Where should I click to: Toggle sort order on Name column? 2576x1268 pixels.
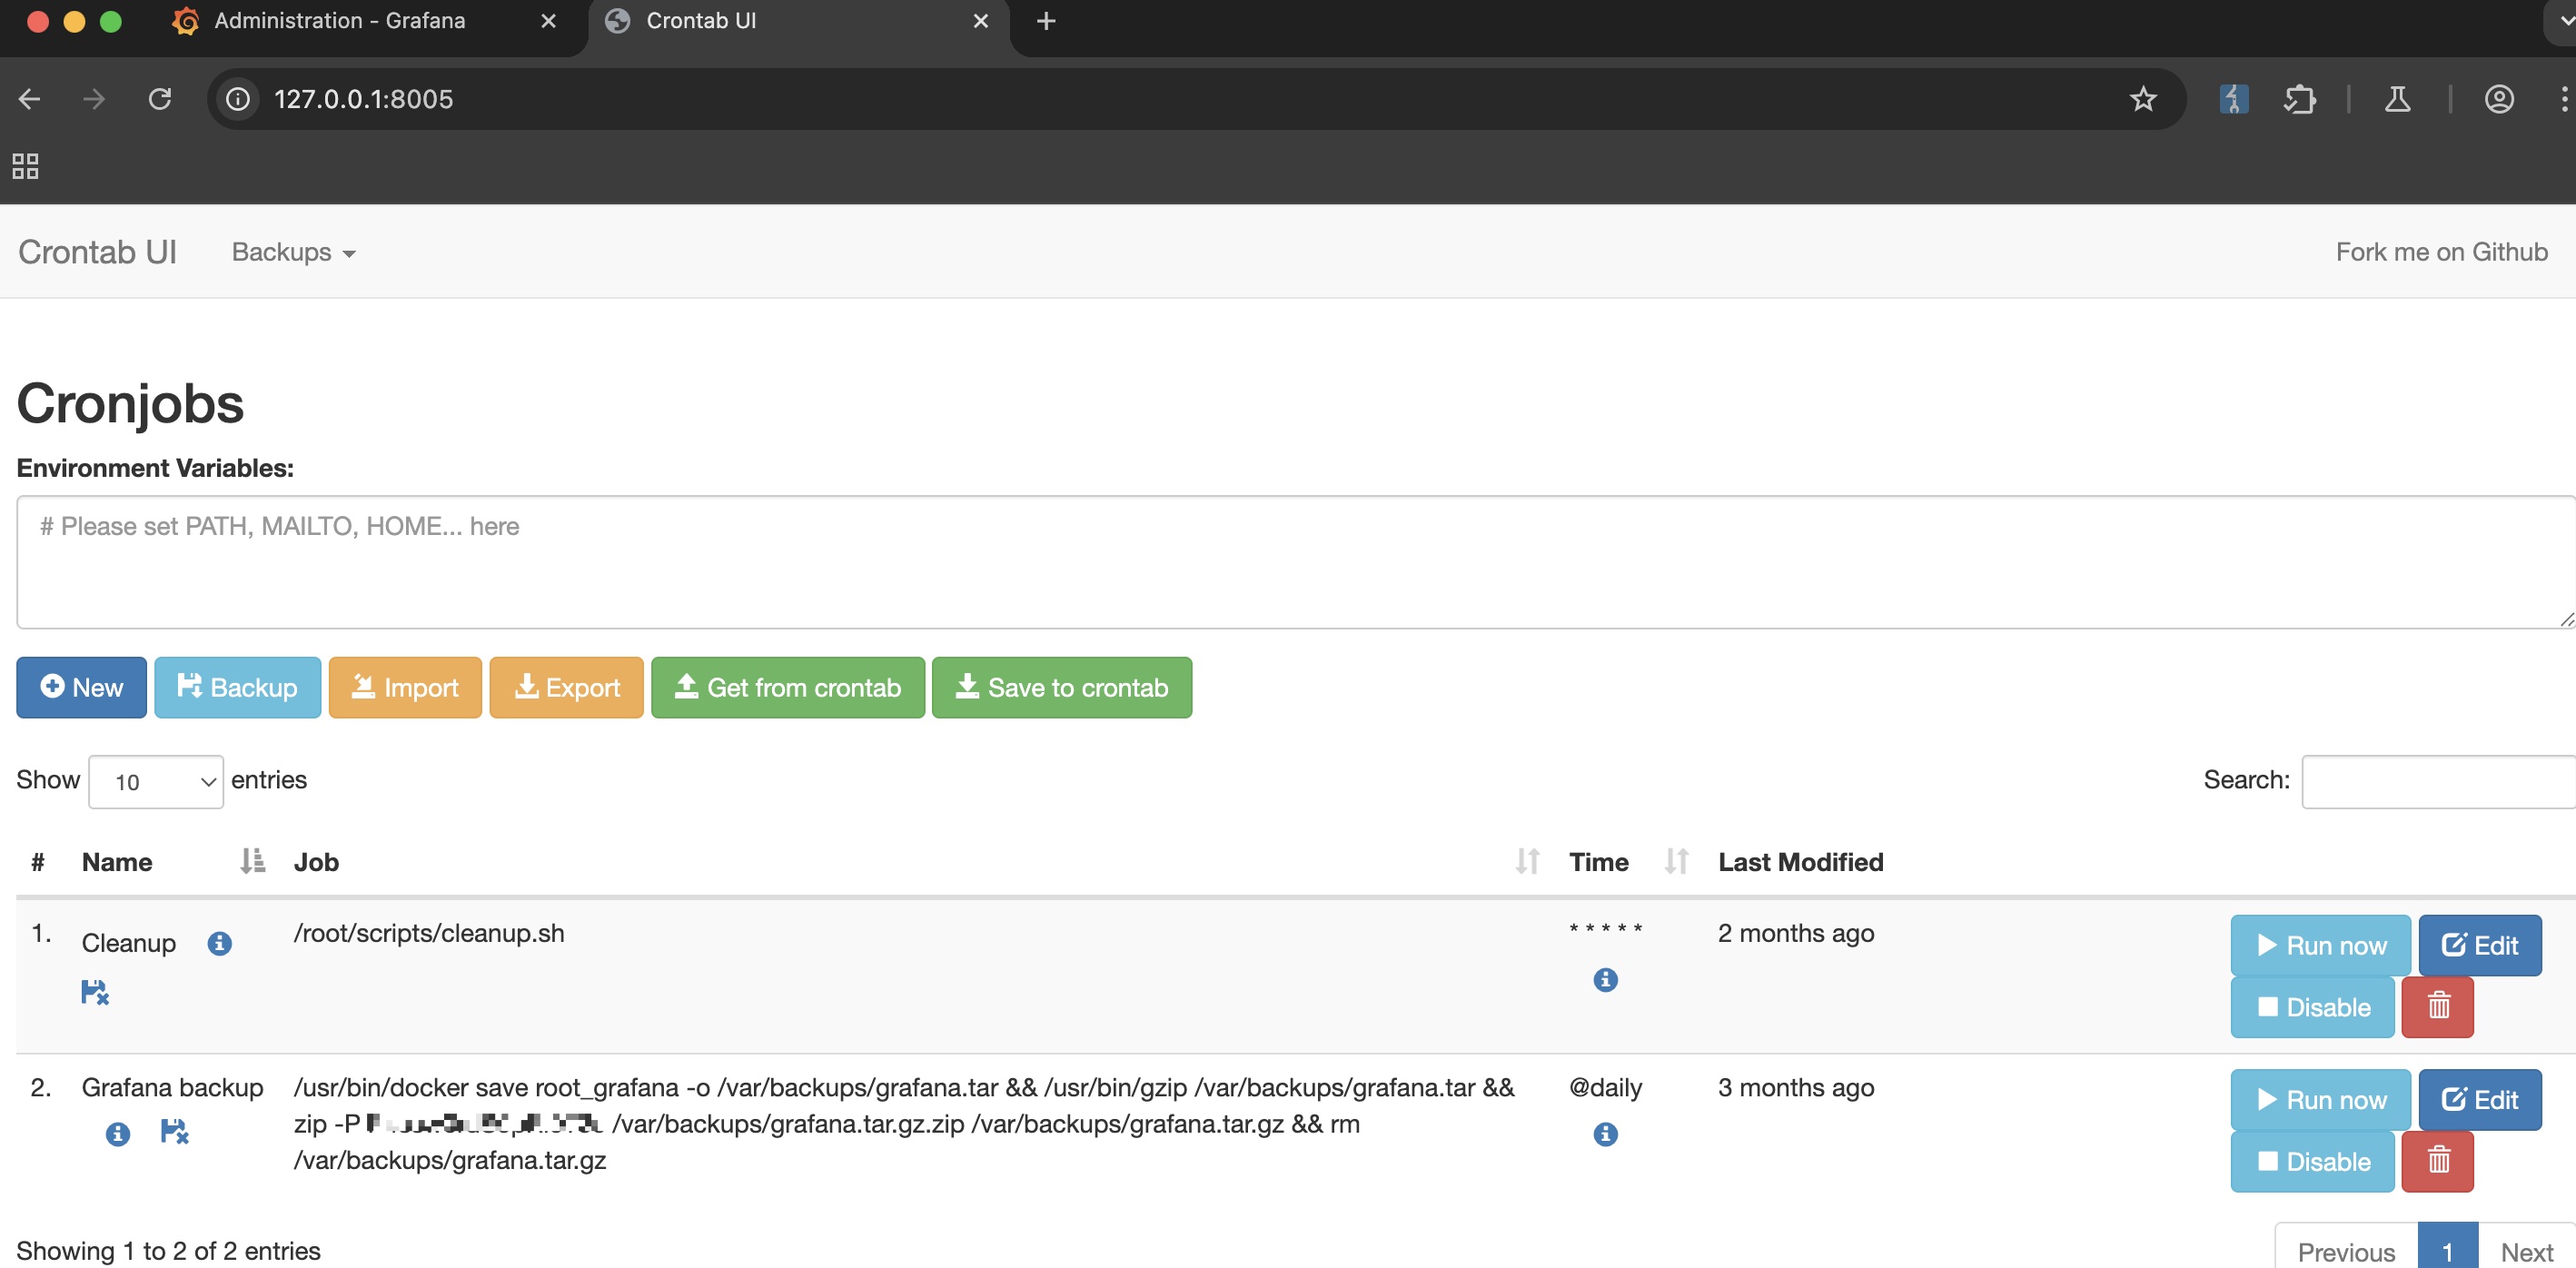click(252, 861)
